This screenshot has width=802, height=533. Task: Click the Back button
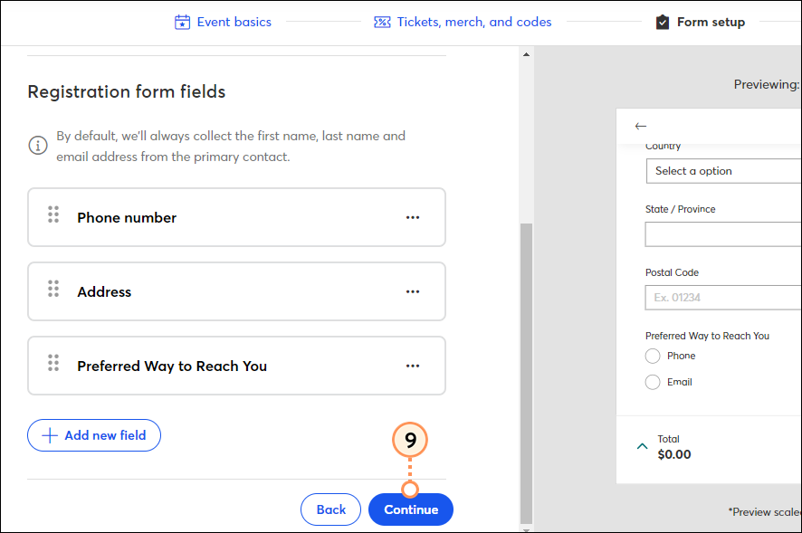click(330, 509)
